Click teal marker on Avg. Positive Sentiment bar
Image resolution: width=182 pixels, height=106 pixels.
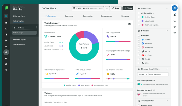pos(128,79)
